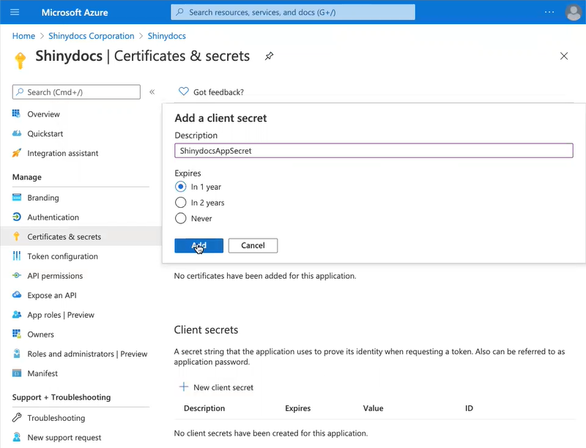The image size is (586, 448).
Task: Open the Manifest menu item
Action: coord(42,373)
